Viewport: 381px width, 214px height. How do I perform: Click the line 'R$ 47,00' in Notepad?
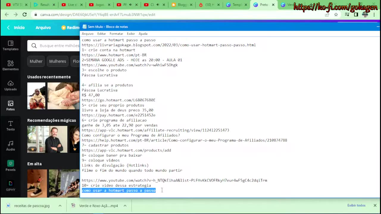91,95
